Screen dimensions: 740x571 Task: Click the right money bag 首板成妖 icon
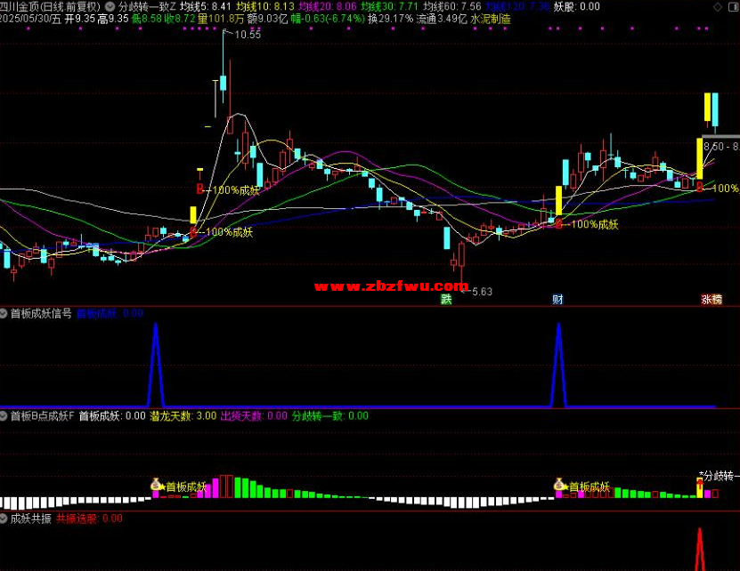559,486
